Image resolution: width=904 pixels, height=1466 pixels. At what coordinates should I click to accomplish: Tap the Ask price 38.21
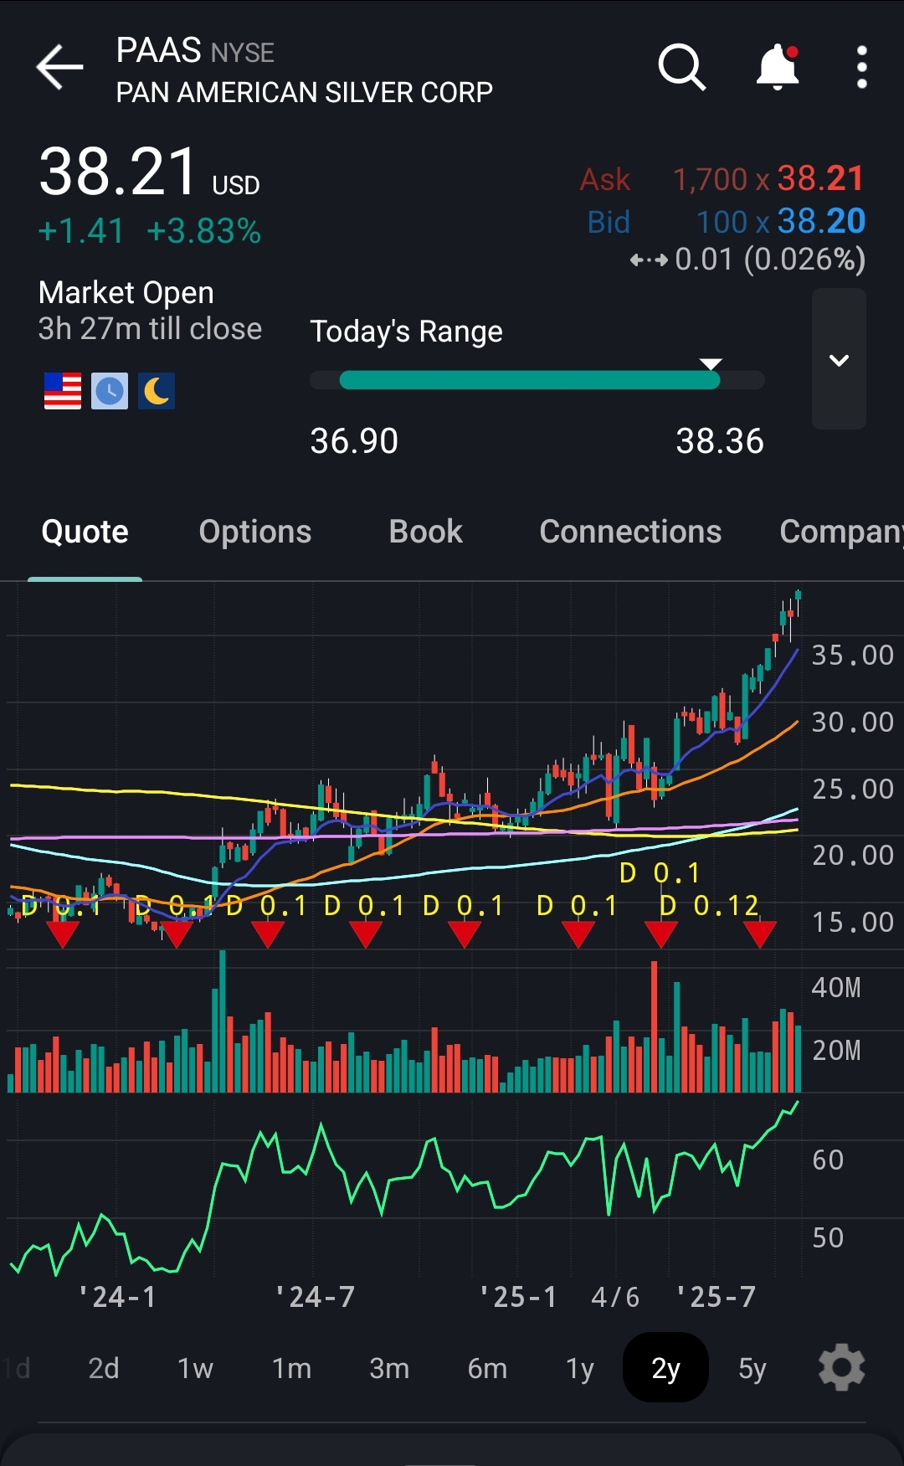tap(820, 178)
